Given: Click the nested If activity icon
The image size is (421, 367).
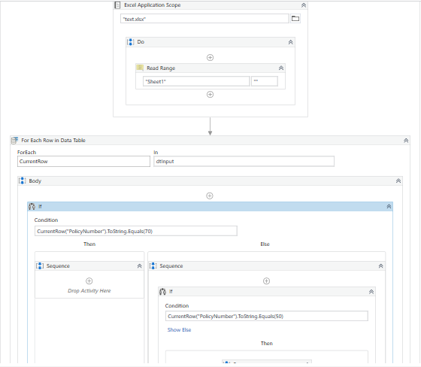Looking at the screenshot, I should 162,292.
